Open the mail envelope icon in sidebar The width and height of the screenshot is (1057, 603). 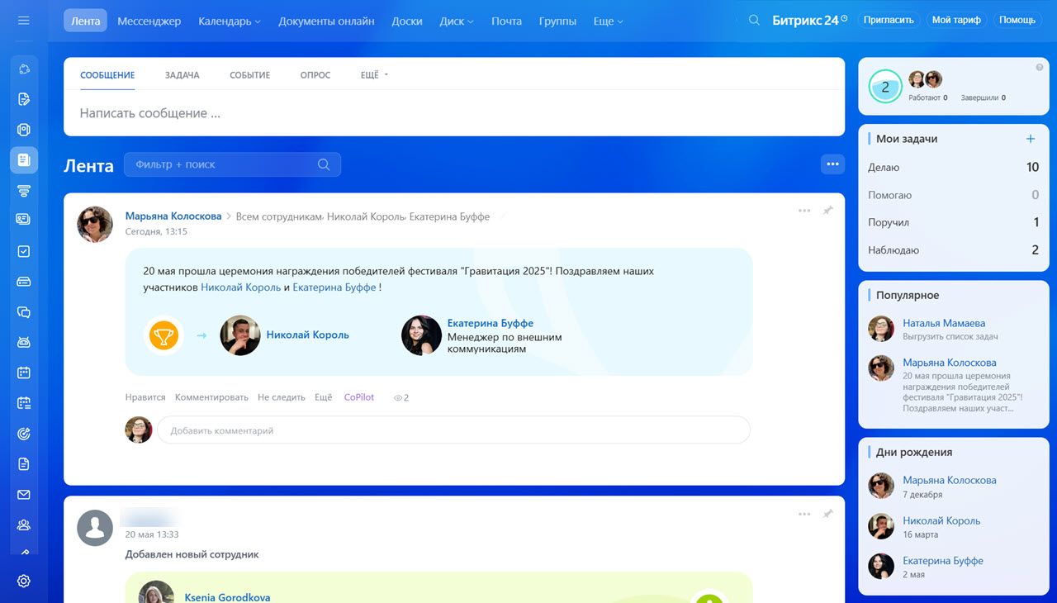point(24,495)
